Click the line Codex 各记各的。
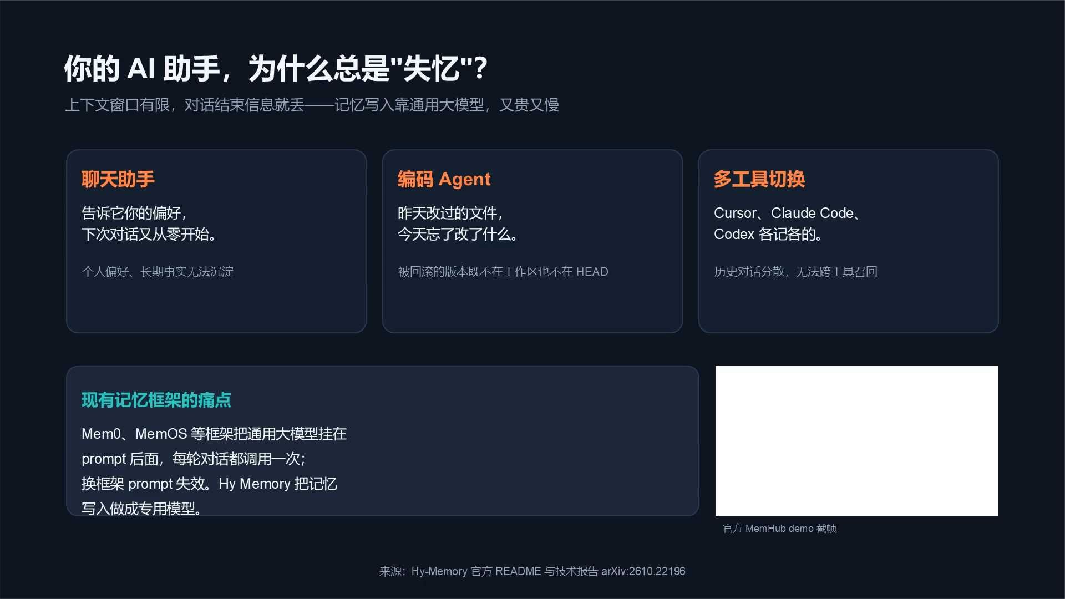The image size is (1065, 599). pyautogui.click(x=768, y=234)
